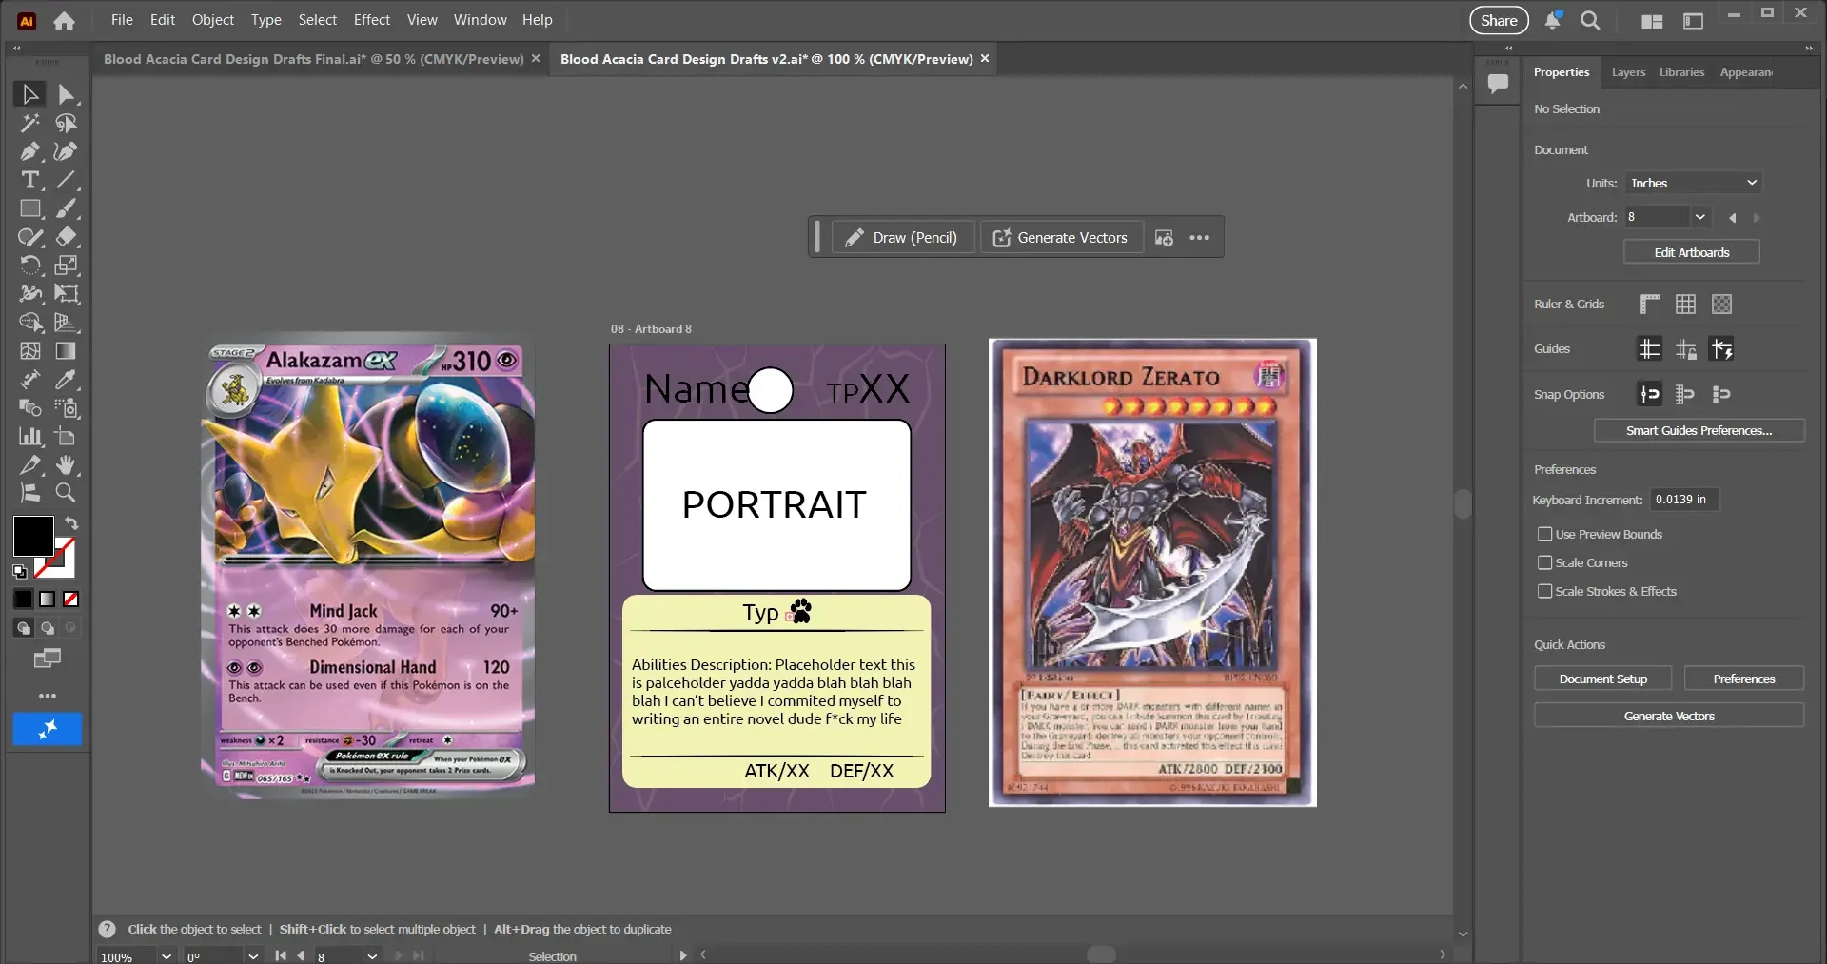Toggle rulers in Ruler & Grids
The width and height of the screenshot is (1827, 964).
1650,305
